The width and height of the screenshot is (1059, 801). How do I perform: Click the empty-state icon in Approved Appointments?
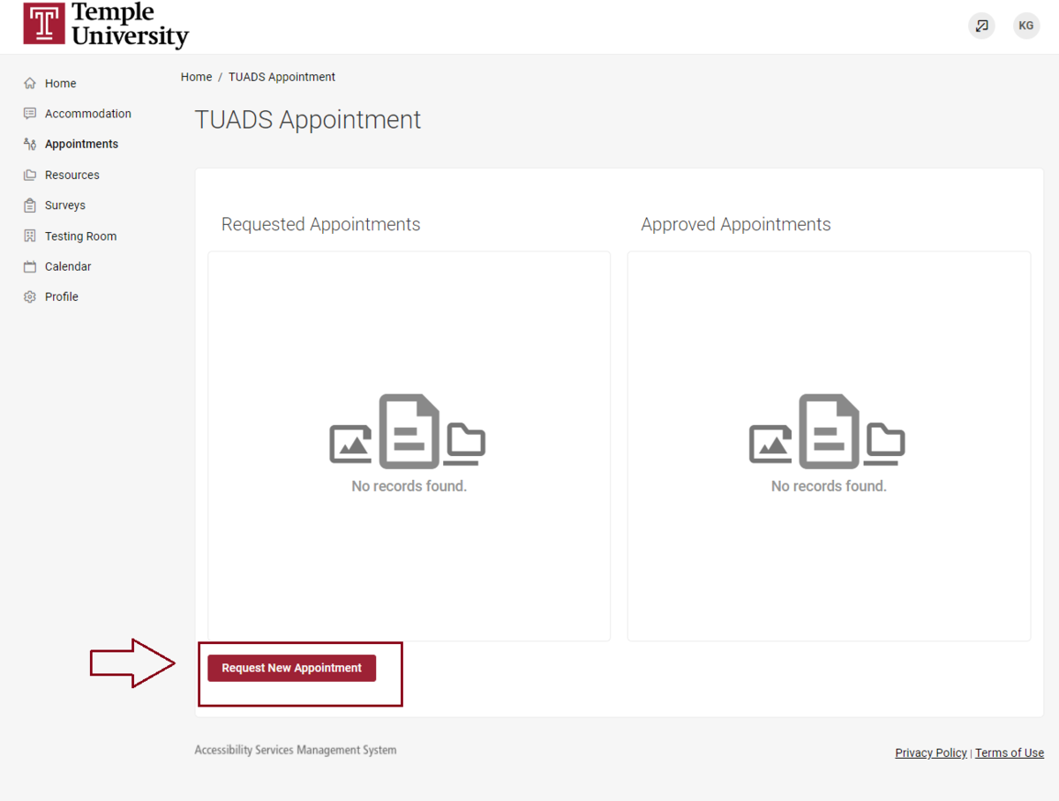click(828, 430)
